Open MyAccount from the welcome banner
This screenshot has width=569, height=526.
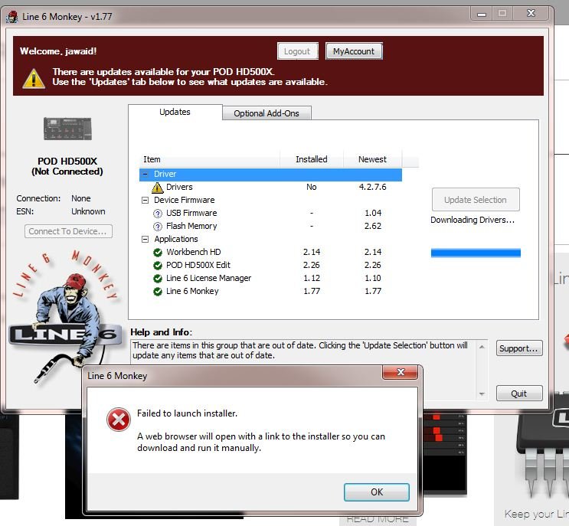[x=353, y=51]
